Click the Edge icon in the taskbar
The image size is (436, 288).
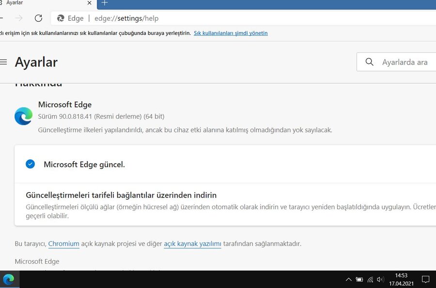pos(9,279)
